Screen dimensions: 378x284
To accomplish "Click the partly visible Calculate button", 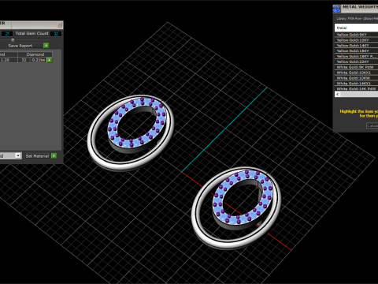I will (x=372, y=125).
